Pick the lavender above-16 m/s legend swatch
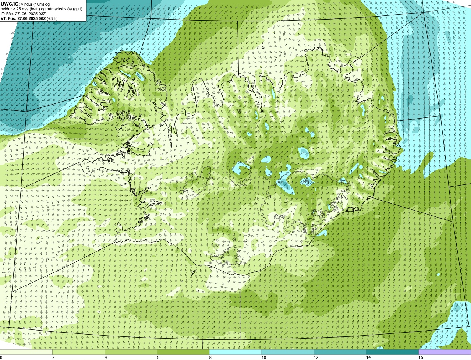This screenshot has height=360, width=471. coord(445,352)
